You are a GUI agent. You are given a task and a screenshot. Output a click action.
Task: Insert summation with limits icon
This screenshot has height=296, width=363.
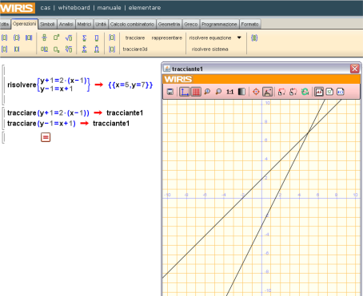pyautogui.click(x=85, y=49)
